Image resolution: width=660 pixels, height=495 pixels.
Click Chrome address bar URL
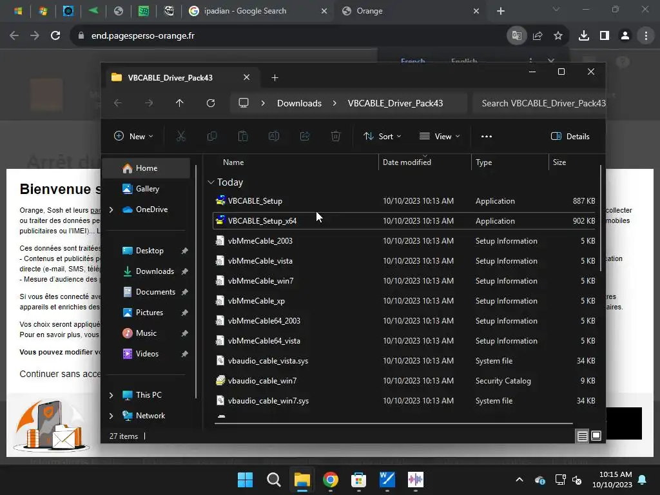pos(142,36)
